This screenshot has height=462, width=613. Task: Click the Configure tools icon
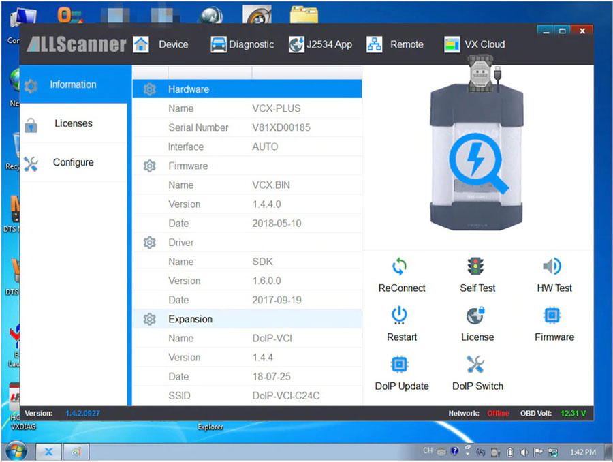(x=31, y=164)
